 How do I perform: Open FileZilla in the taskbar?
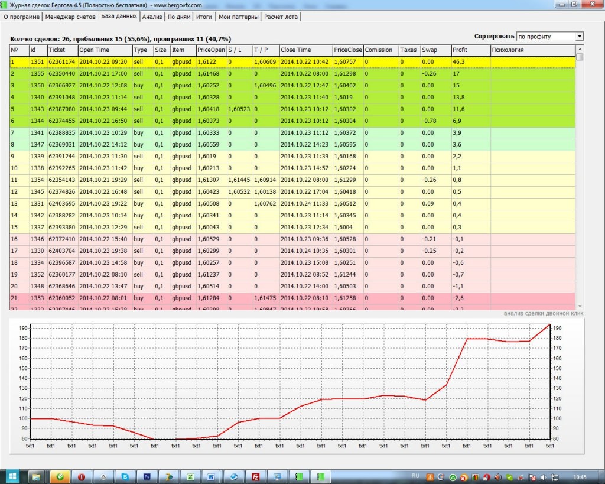[x=256, y=476]
